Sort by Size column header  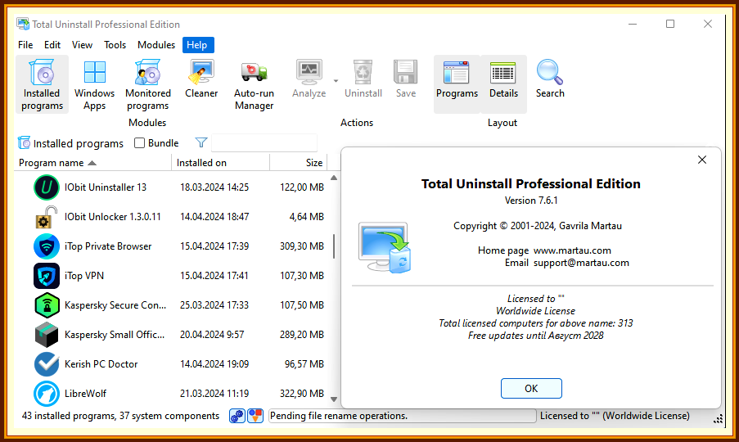pyautogui.click(x=299, y=163)
